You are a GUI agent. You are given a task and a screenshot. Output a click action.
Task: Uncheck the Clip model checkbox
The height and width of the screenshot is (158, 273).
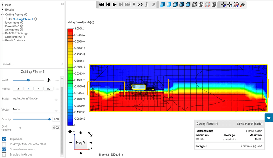(x=4, y=139)
